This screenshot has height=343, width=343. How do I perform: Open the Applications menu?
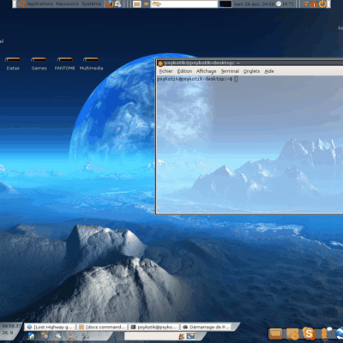pos(36,4)
